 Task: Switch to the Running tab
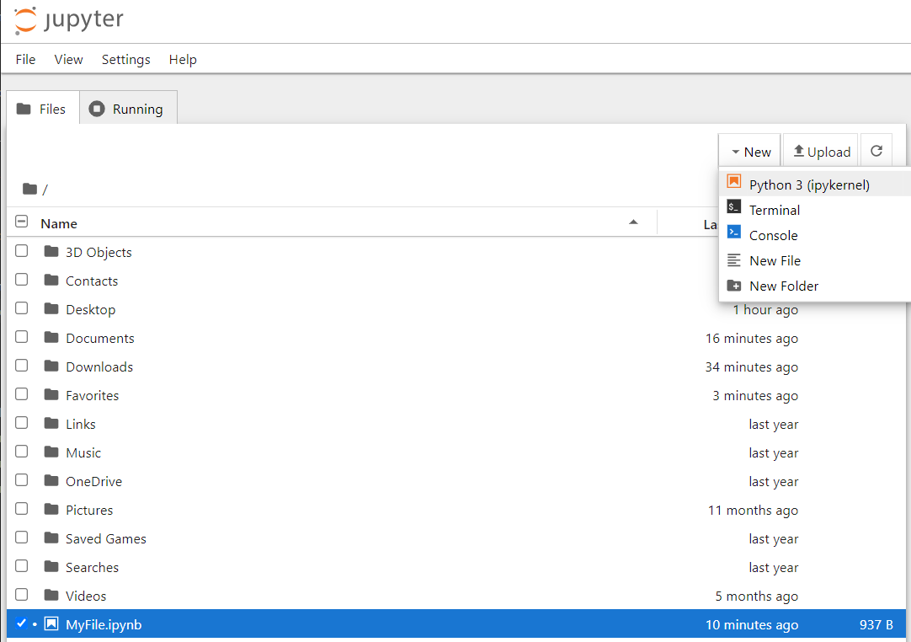pyautogui.click(x=129, y=109)
